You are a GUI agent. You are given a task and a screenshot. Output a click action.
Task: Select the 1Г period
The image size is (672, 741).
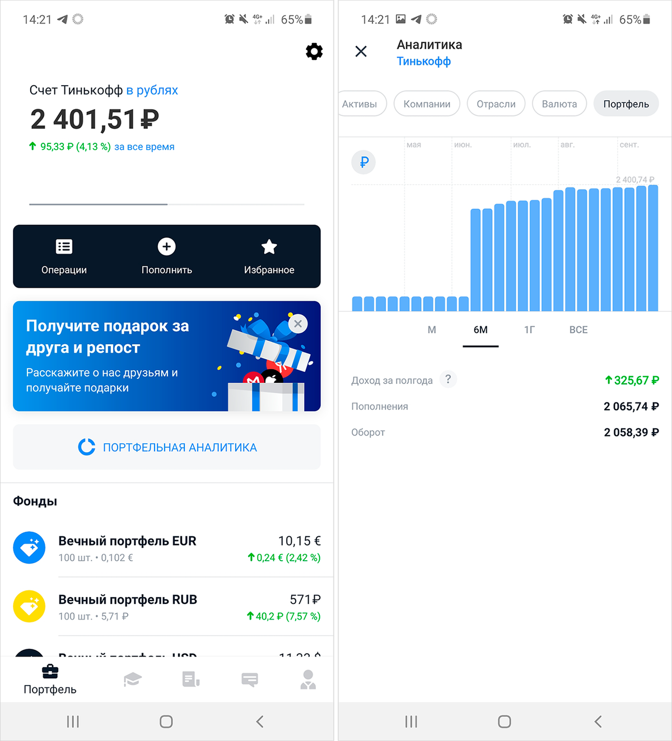tap(529, 330)
